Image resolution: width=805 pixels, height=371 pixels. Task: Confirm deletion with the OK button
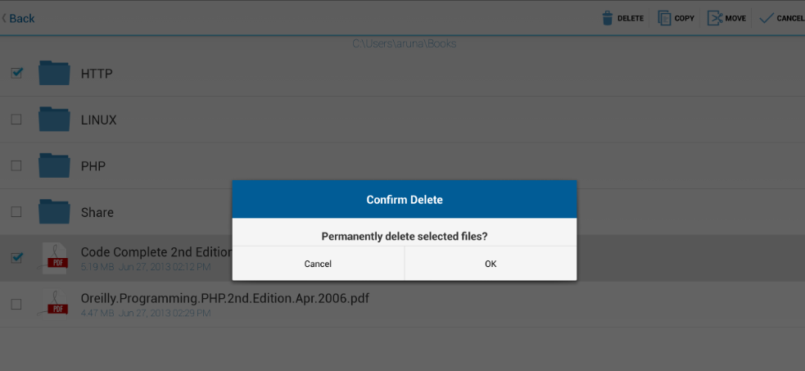[x=491, y=264]
